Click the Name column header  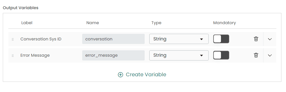93,23
